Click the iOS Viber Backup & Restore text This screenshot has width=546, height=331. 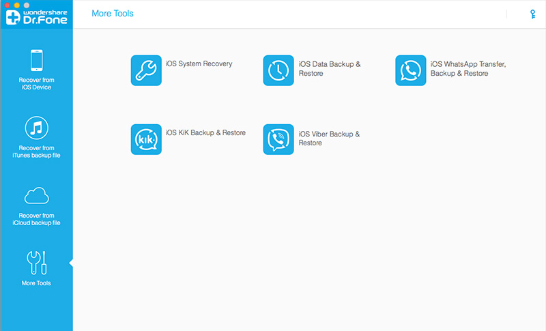pos(329,138)
